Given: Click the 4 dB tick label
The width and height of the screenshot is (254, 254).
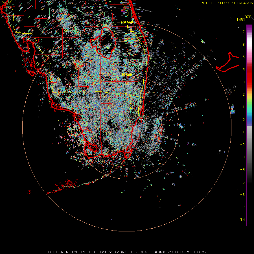Looking at the screenshot, I should (x=244, y=69).
